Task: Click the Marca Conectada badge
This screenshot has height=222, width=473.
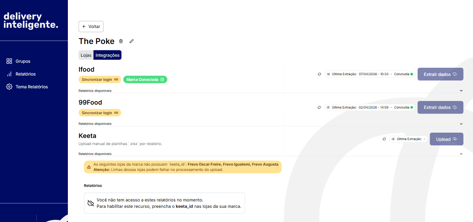Action: click(145, 80)
